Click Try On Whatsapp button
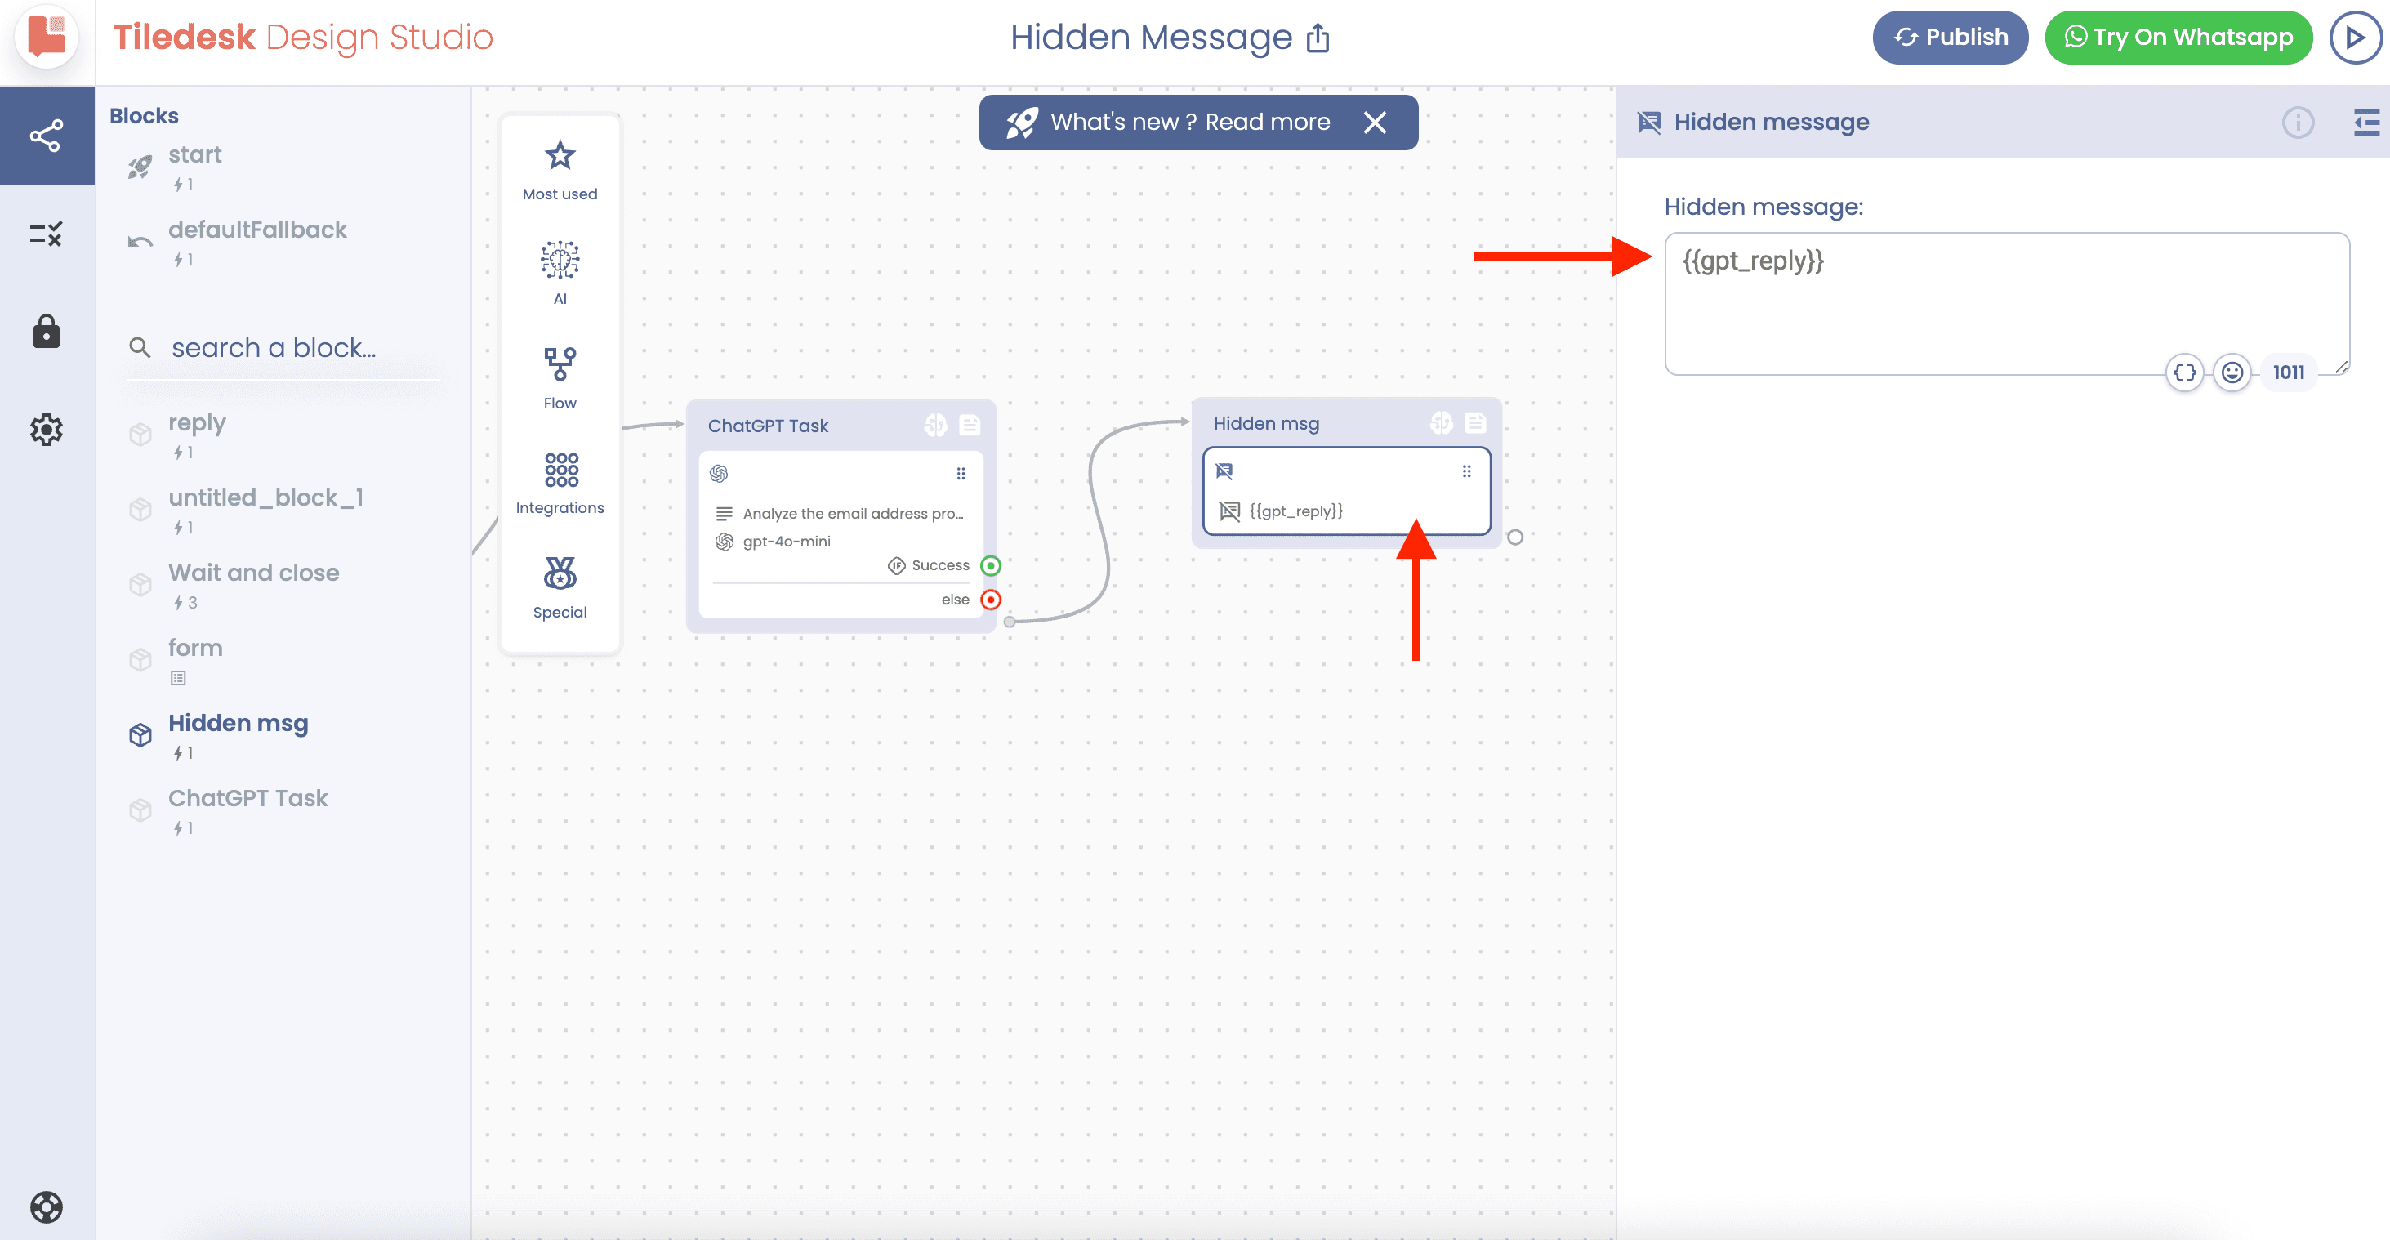Image resolution: width=2390 pixels, height=1240 pixels. click(x=2178, y=37)
